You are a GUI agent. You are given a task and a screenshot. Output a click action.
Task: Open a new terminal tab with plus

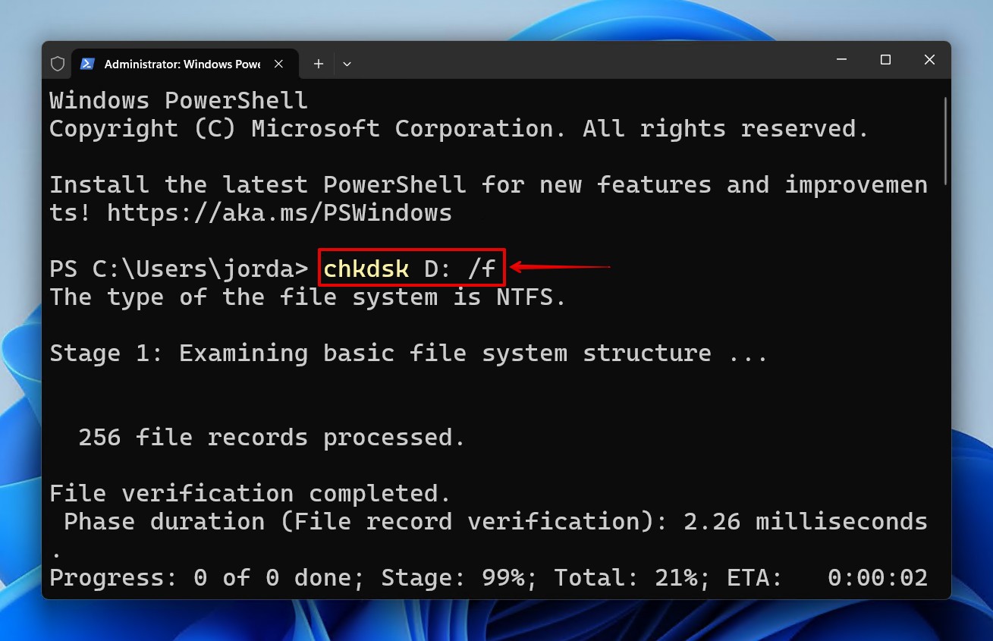click(x=318, y=64)
